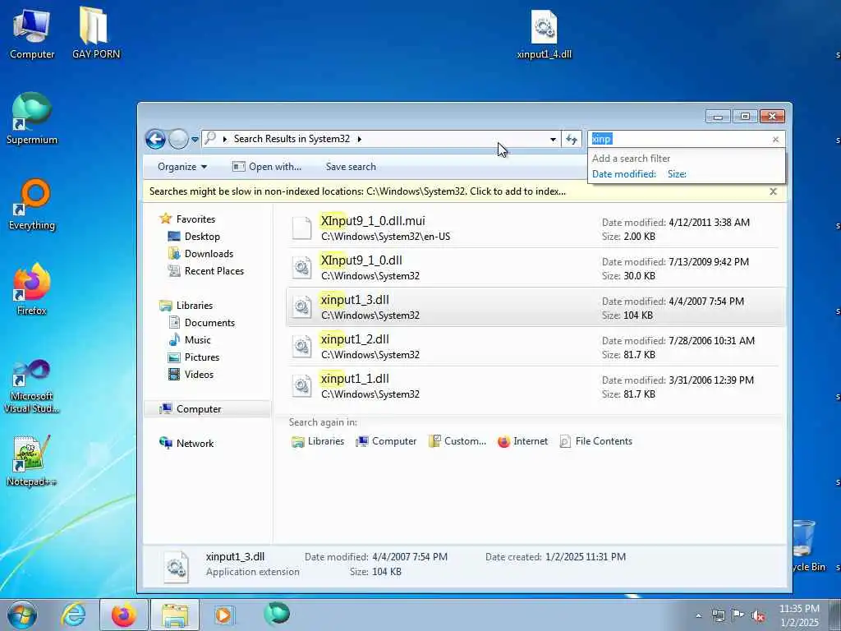Screen dimensions: 841x631
Task: Launch Notepad++ from the desktop shortcut
Action: click(32, 460)
